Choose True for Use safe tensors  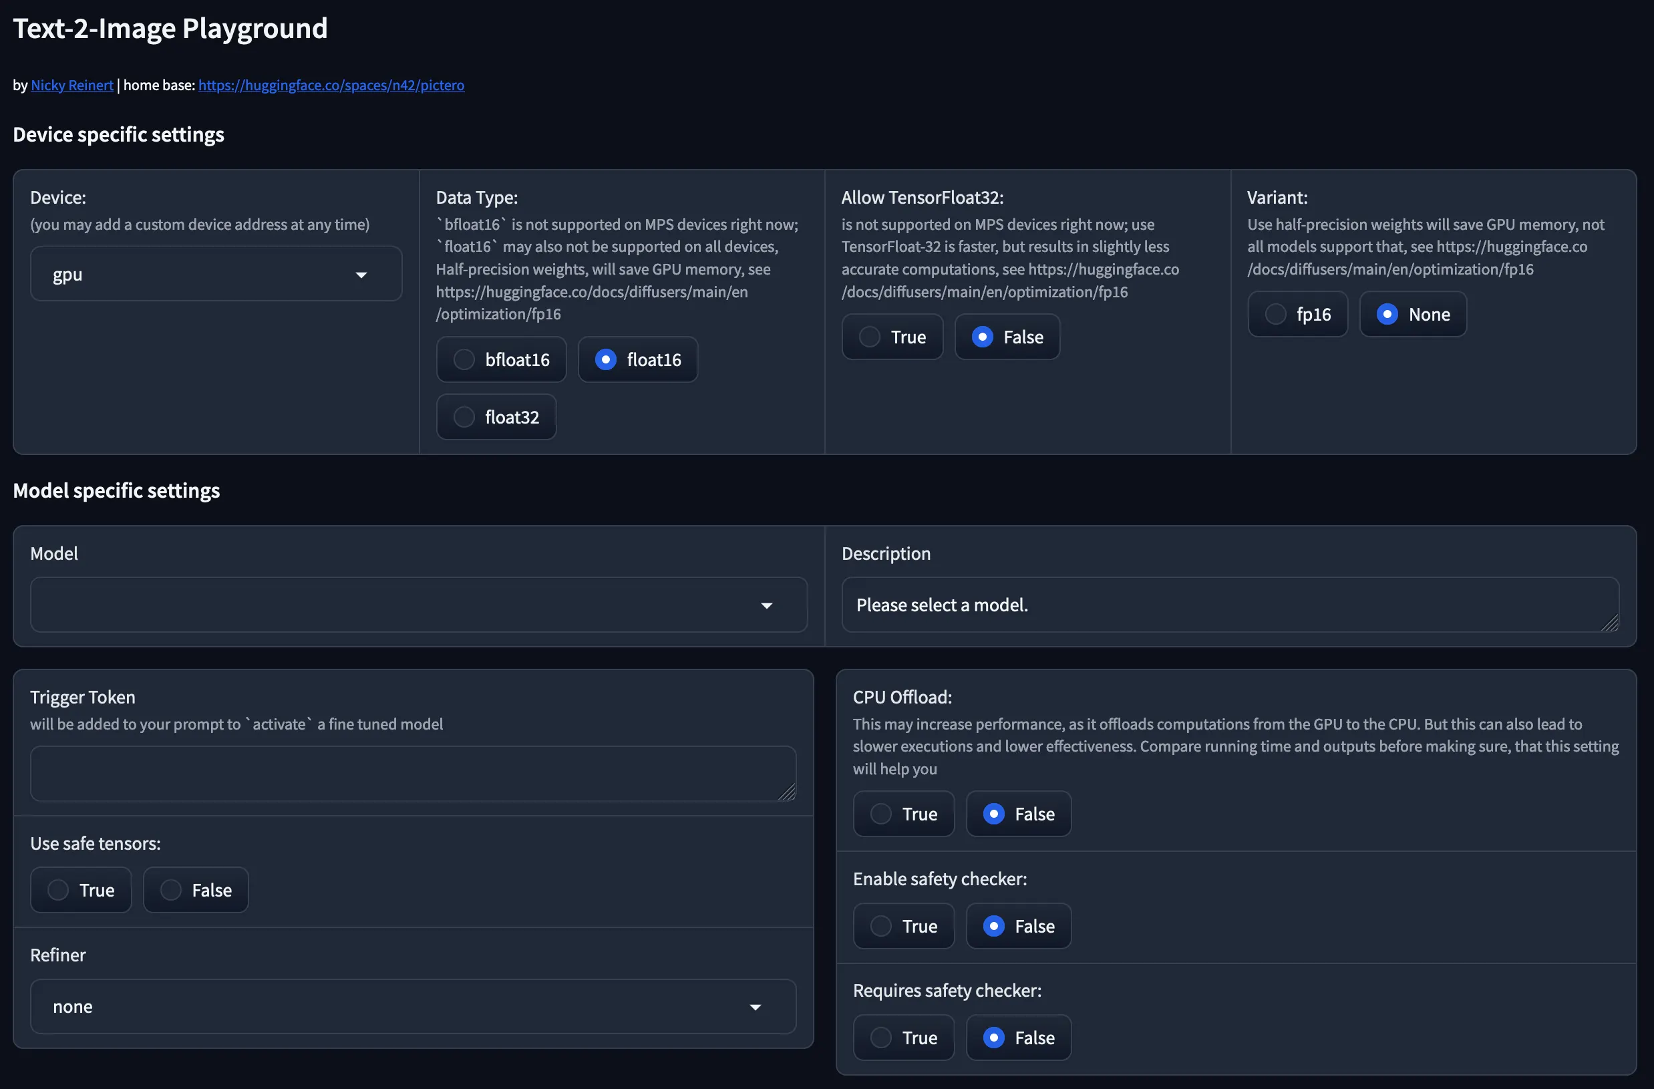(x=58, y=889)
